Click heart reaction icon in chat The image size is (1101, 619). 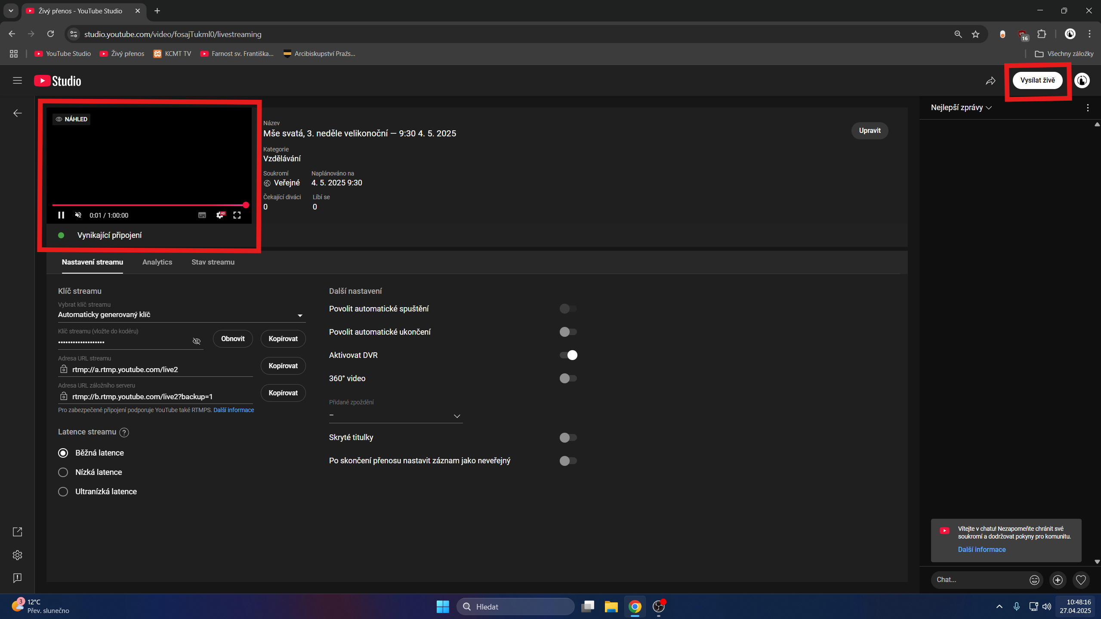tap(1081, 580)
